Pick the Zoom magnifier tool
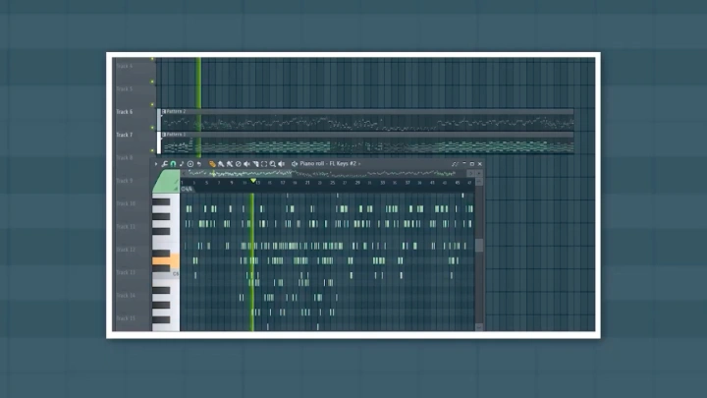 tap(273, 164)
